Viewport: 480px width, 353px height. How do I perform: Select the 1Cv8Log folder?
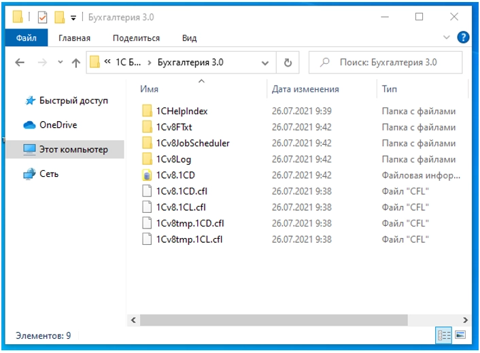tap(173, 159)
